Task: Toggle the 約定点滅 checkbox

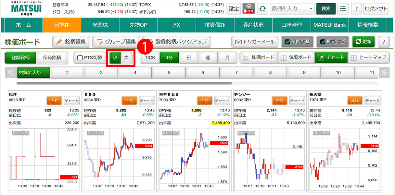Action: [333, 42]
